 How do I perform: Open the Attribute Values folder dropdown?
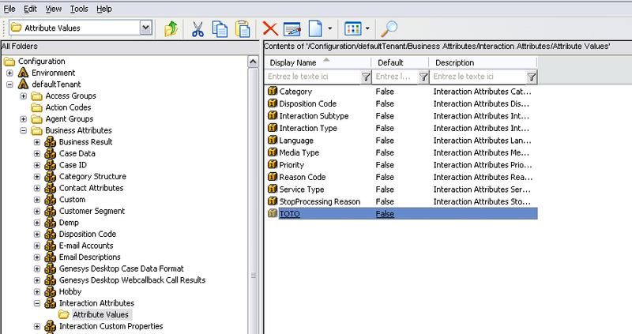(x=145, y=28)
